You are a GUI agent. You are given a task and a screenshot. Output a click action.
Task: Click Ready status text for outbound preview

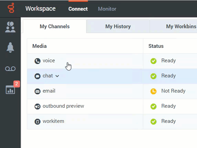click(x=168, y=106)
